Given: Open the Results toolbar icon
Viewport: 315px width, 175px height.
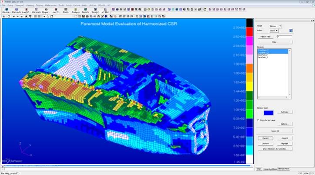Looking at the screenshot, I should pos(86,10).
